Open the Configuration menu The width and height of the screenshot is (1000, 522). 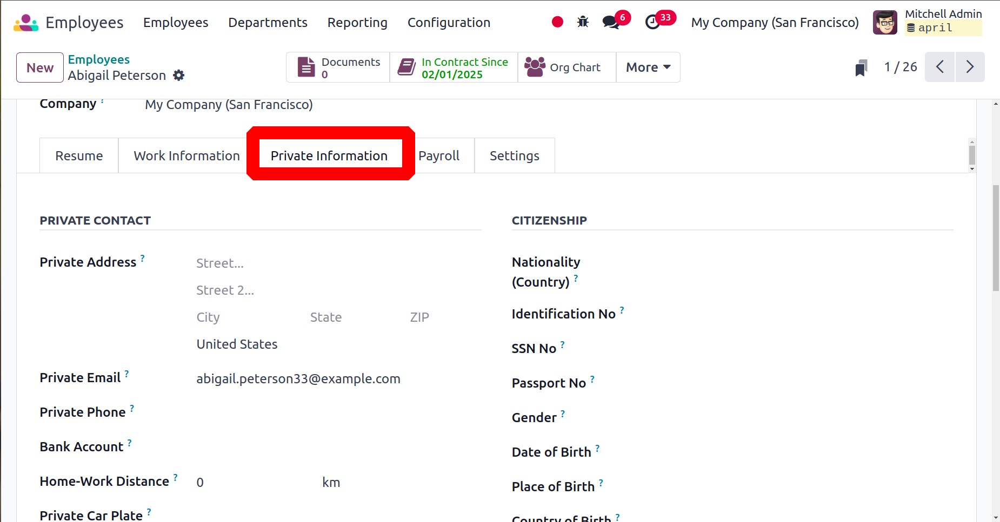(x=449, y=23)
